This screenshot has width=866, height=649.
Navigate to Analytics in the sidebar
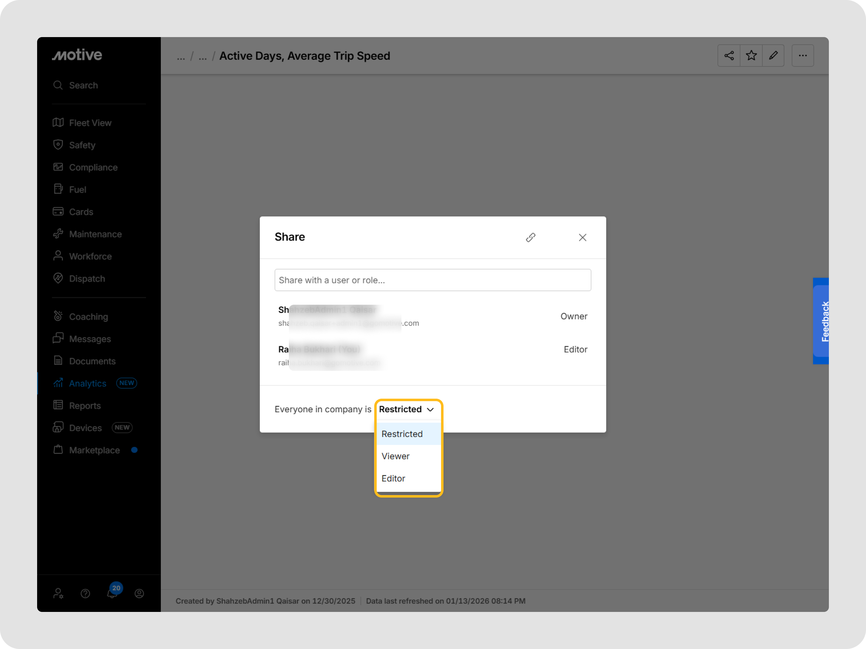[87, 384]
